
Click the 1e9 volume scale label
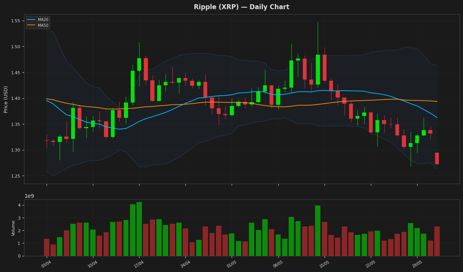click(x=29, y=196)
